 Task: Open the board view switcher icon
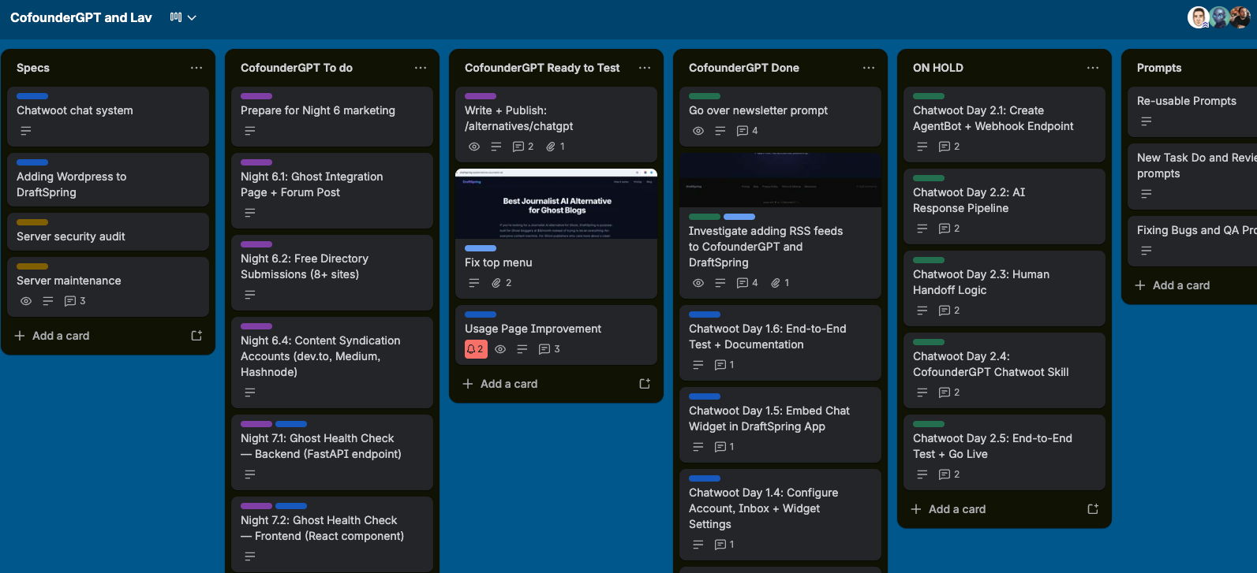(x=176, y=17)
